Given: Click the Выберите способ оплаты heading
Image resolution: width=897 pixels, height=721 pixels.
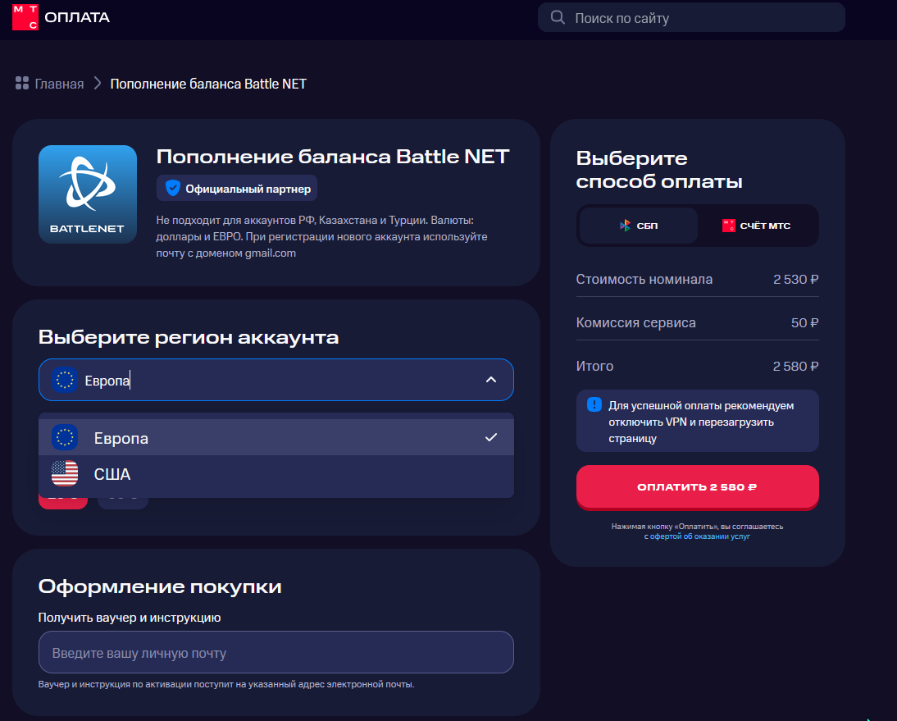Looking at the screenshot, I should coord(659,169).
